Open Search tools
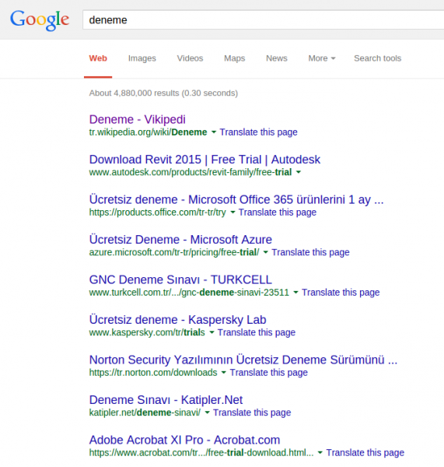This screenshot has width=444, height=467. (377, 58)
